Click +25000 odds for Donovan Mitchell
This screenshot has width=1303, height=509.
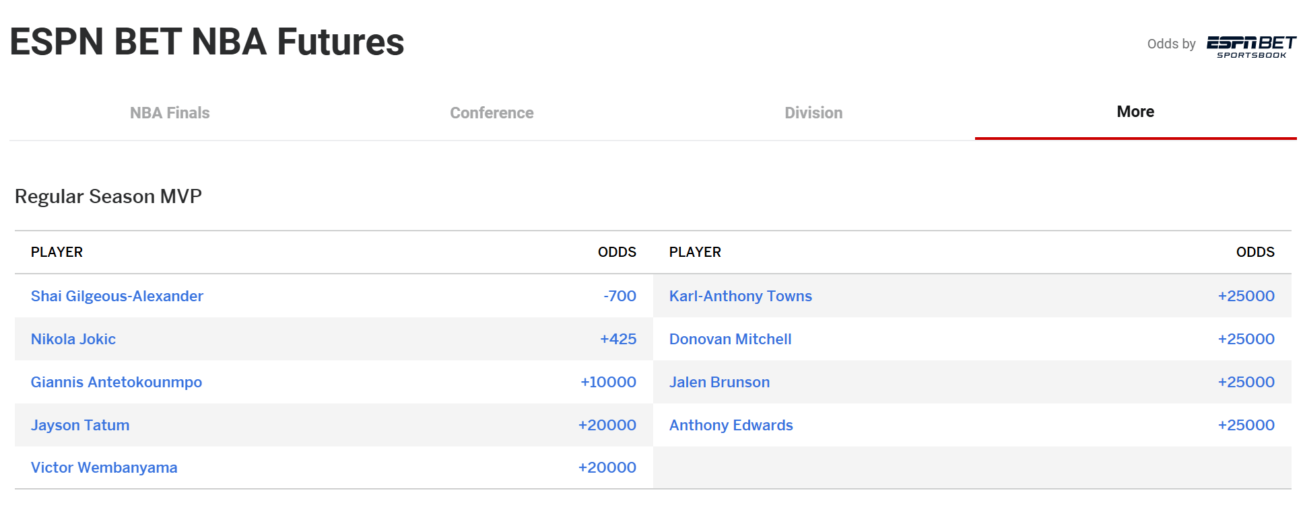[x=1246, y=339]
